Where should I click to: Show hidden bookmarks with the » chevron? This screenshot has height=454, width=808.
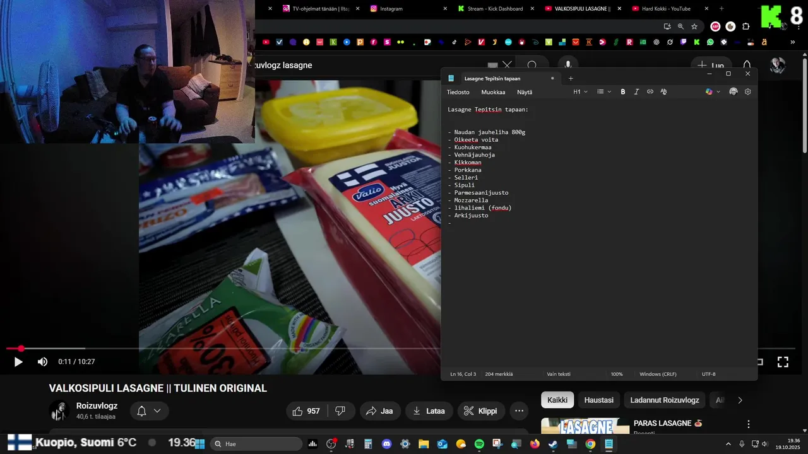pyautogui.click(x=793, y=42)
